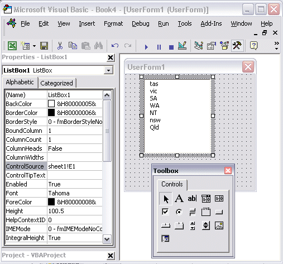This screenshot has width=283, height=264.
Task: Close the Toolbox window
Action: point(228,171)
